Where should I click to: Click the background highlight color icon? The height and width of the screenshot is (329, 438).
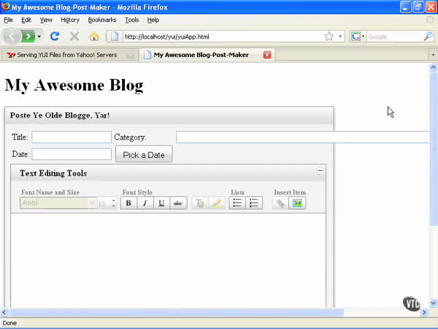coord(216,203)
